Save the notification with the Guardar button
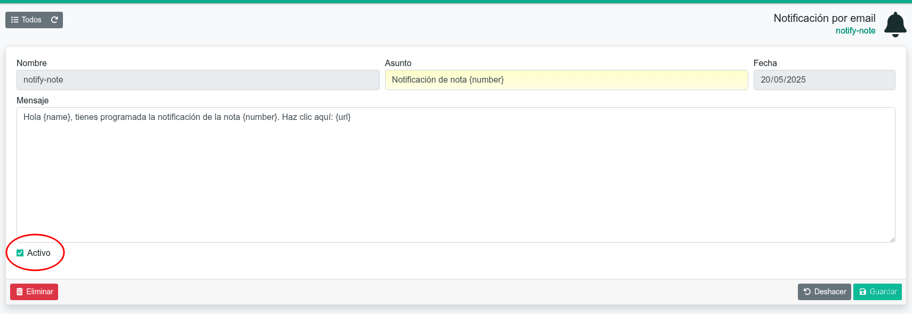Viewport: 912px width, 314px height. pyautogui.click(x=877, y=292)
